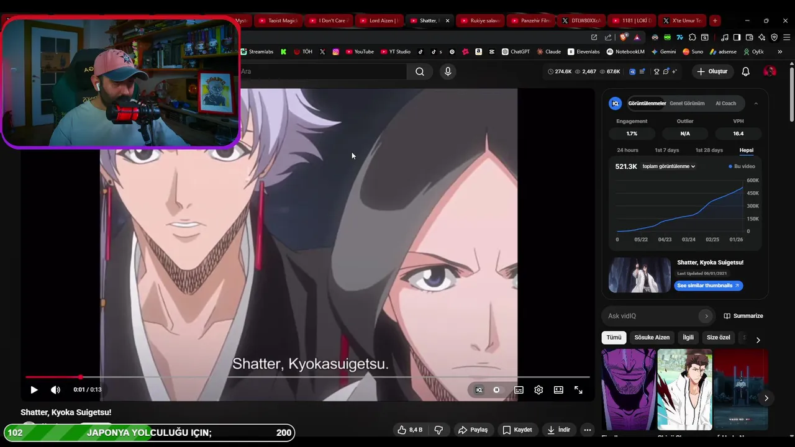Switch to the Taoist Magick browser tab
The width and height of the screenshot is (795, 447).
click(278, 20)
